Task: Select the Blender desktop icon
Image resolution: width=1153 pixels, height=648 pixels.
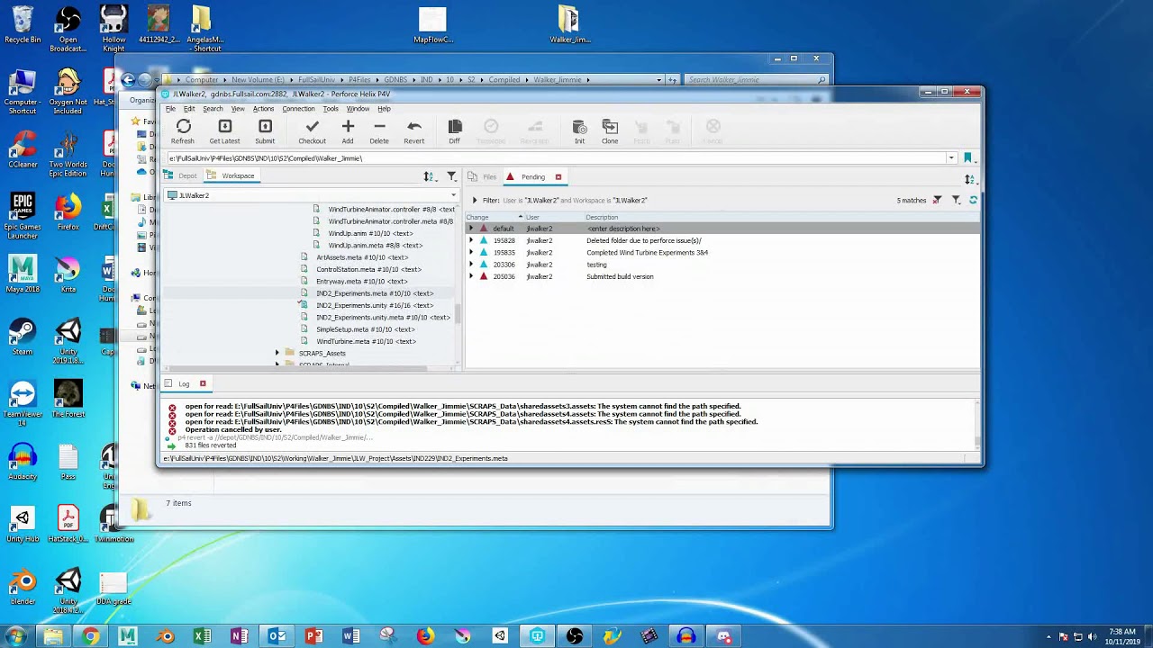Action: (23, 586)
